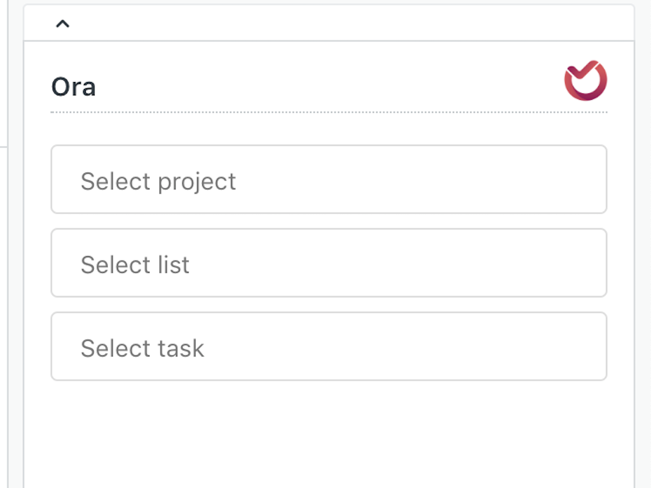651x488 pixels.
Task: Choose a project in the Ora project field
Action: (x=329, y=180)
